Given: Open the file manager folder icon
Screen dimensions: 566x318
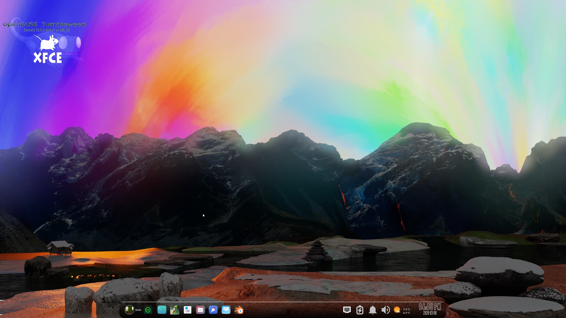Looking at the screenshot, I should click(200, 310).
